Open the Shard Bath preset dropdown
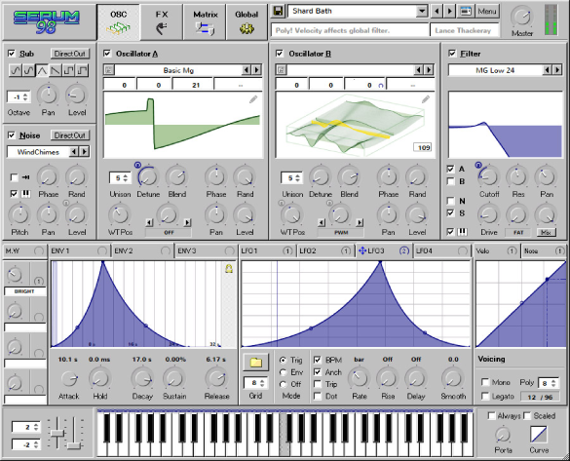This screenshot has width=570, height=461. [421, 12]
